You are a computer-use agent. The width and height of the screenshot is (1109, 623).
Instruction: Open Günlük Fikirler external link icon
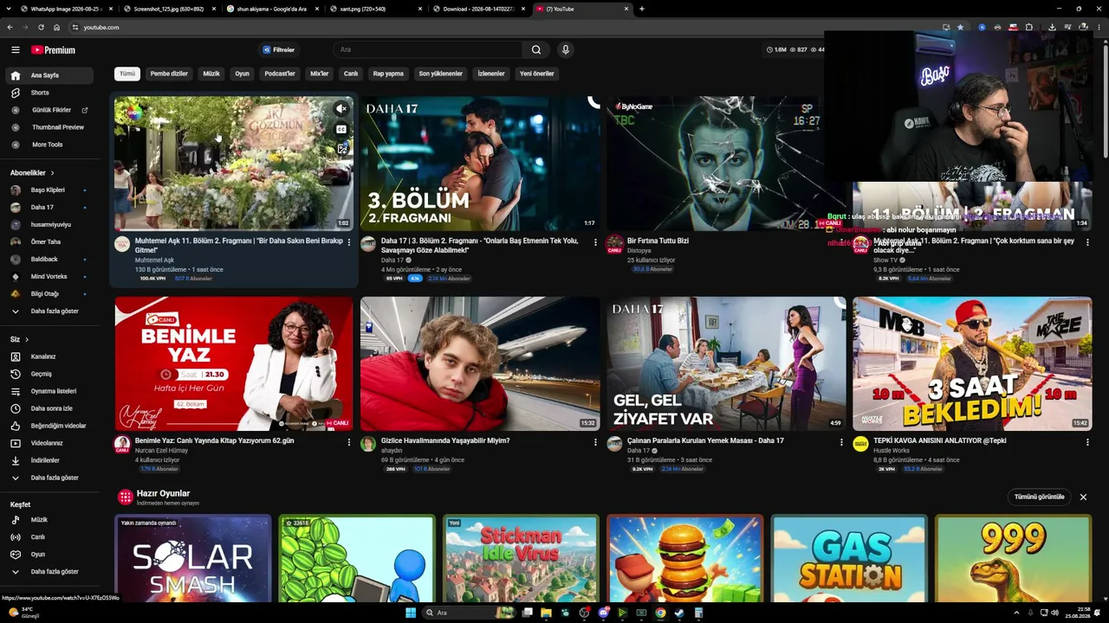click(85, 110)
